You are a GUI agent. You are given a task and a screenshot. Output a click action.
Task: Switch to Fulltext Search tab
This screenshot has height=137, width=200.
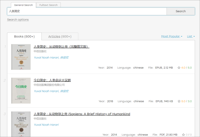coord(48,5)
